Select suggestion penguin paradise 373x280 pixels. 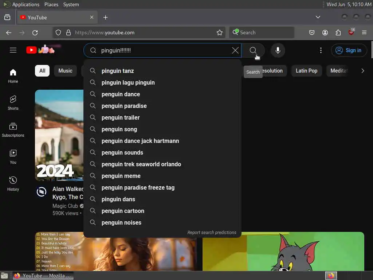[x=162, y=106]
